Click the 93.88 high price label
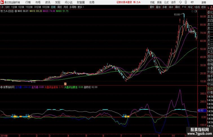The image size is (213, 137). (x=177, y=15)
